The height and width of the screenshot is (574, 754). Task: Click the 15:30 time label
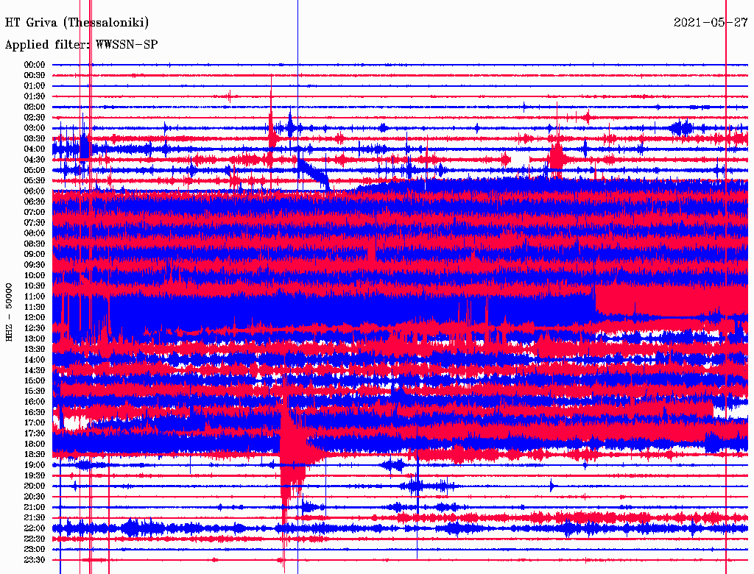click(x=35, y=391)
